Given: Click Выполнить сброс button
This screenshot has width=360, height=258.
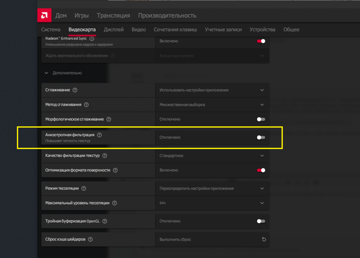Looking at the screenshot, I should (175, 239).
